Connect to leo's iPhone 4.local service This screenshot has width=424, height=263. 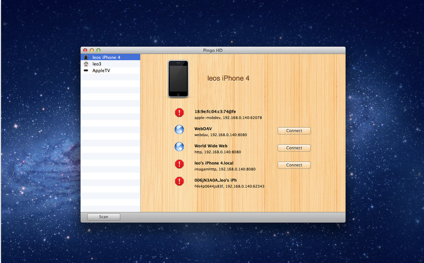click(x=294, y=165)
